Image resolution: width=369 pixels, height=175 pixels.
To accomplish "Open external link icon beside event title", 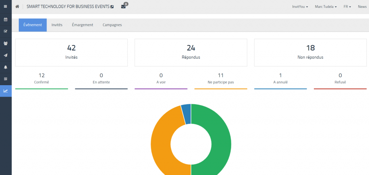I will [x=112, y=7].
